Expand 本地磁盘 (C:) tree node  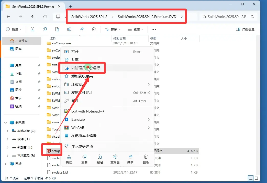(x=7, y=131)
